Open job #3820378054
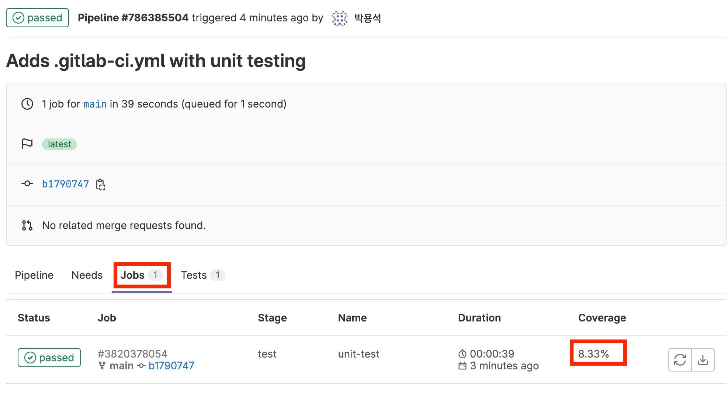Viewport: 728px width, 394px height. coord(132,353)
